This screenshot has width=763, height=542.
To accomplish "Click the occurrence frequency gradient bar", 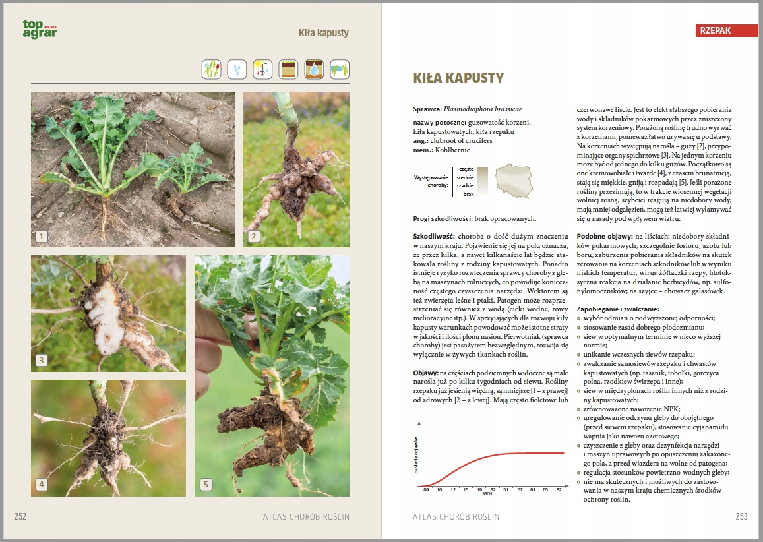I will 482,181.
